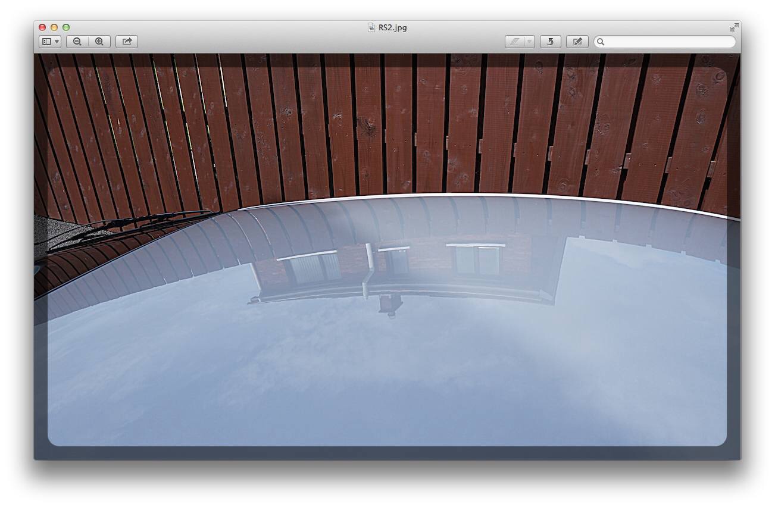The image size is (775, 507).
Task: Click inside the search field
Action: click(665, 42)
